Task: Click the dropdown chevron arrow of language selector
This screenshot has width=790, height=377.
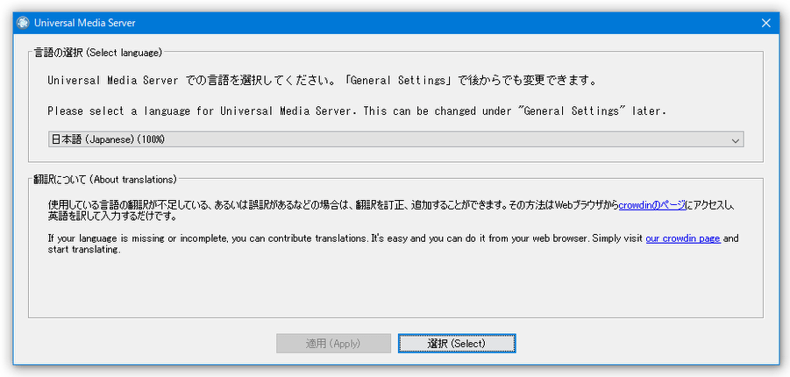Action: 735,140
